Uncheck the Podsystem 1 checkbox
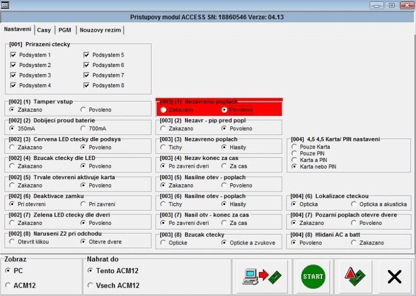The image size is (416, 296). click(x=14, y=55)
